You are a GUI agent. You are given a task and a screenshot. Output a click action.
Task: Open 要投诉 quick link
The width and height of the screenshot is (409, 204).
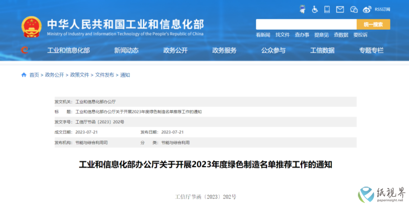360,35
